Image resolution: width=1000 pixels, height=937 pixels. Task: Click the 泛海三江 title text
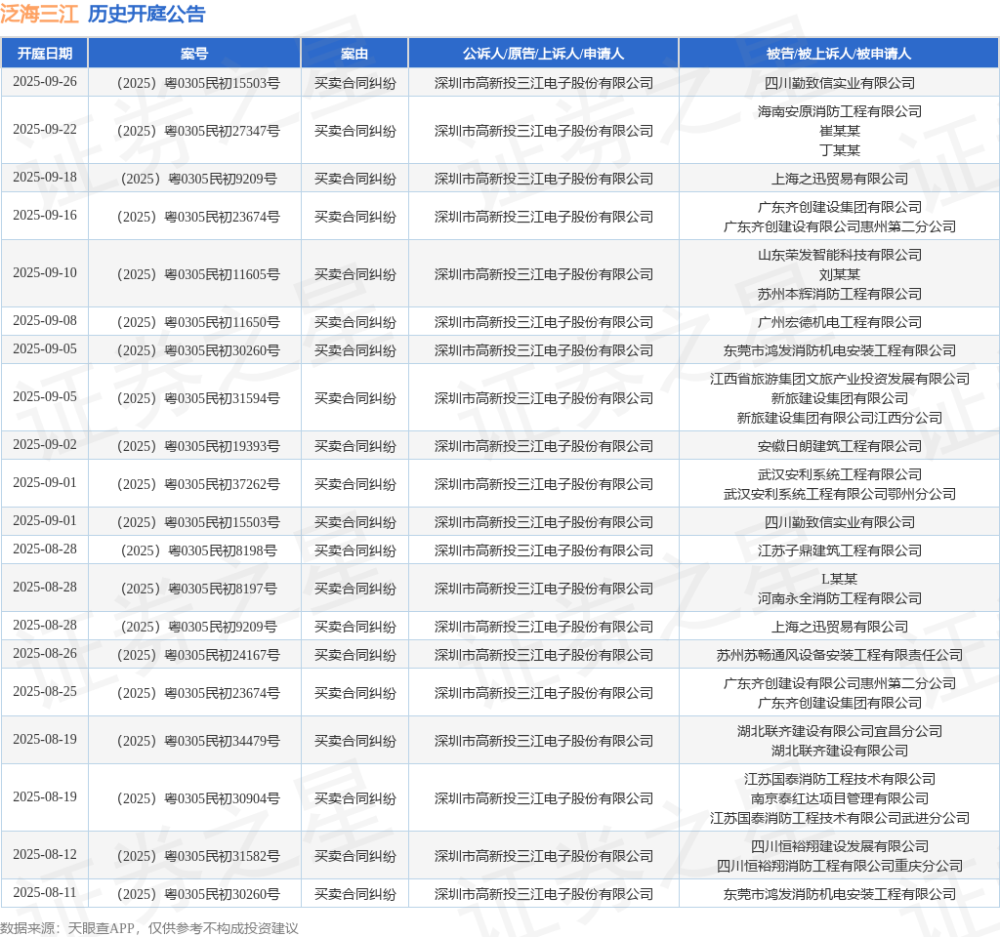click(x=39, y=14)
